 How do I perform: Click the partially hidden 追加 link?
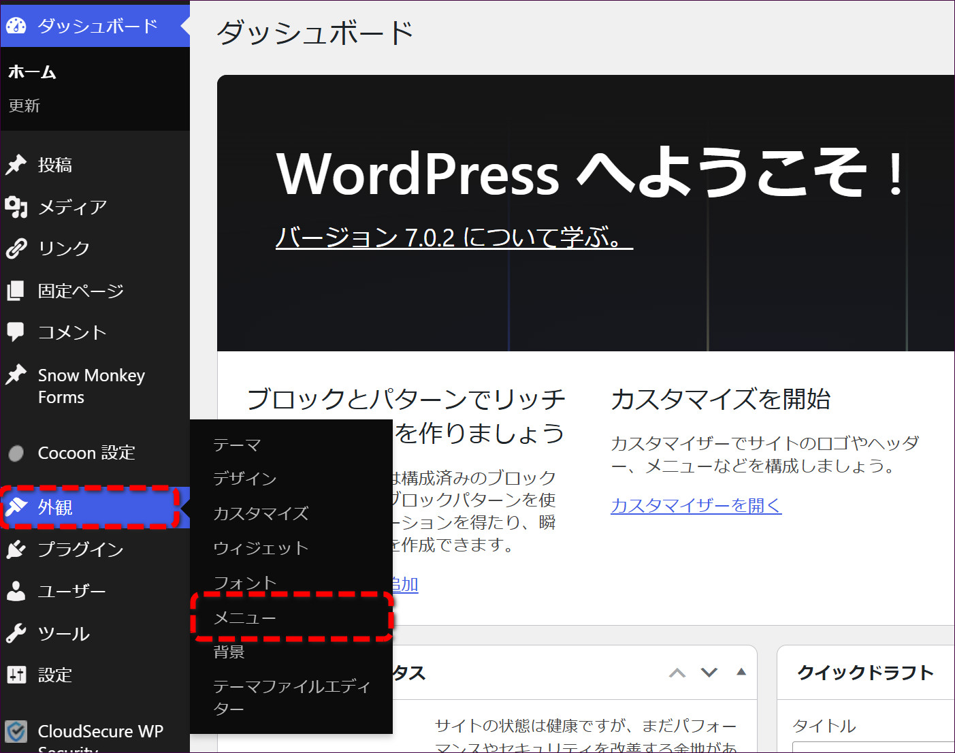point(406,584)
